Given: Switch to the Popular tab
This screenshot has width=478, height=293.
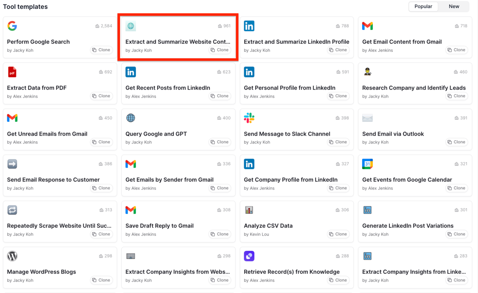Looking at the screenshot, I should 423,6.
